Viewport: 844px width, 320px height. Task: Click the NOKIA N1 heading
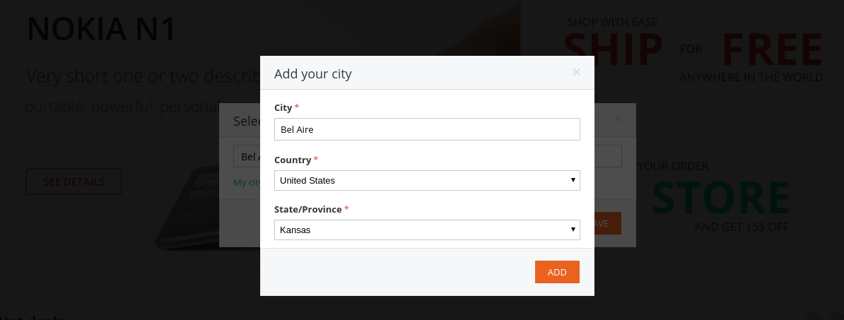pos(101,30)
